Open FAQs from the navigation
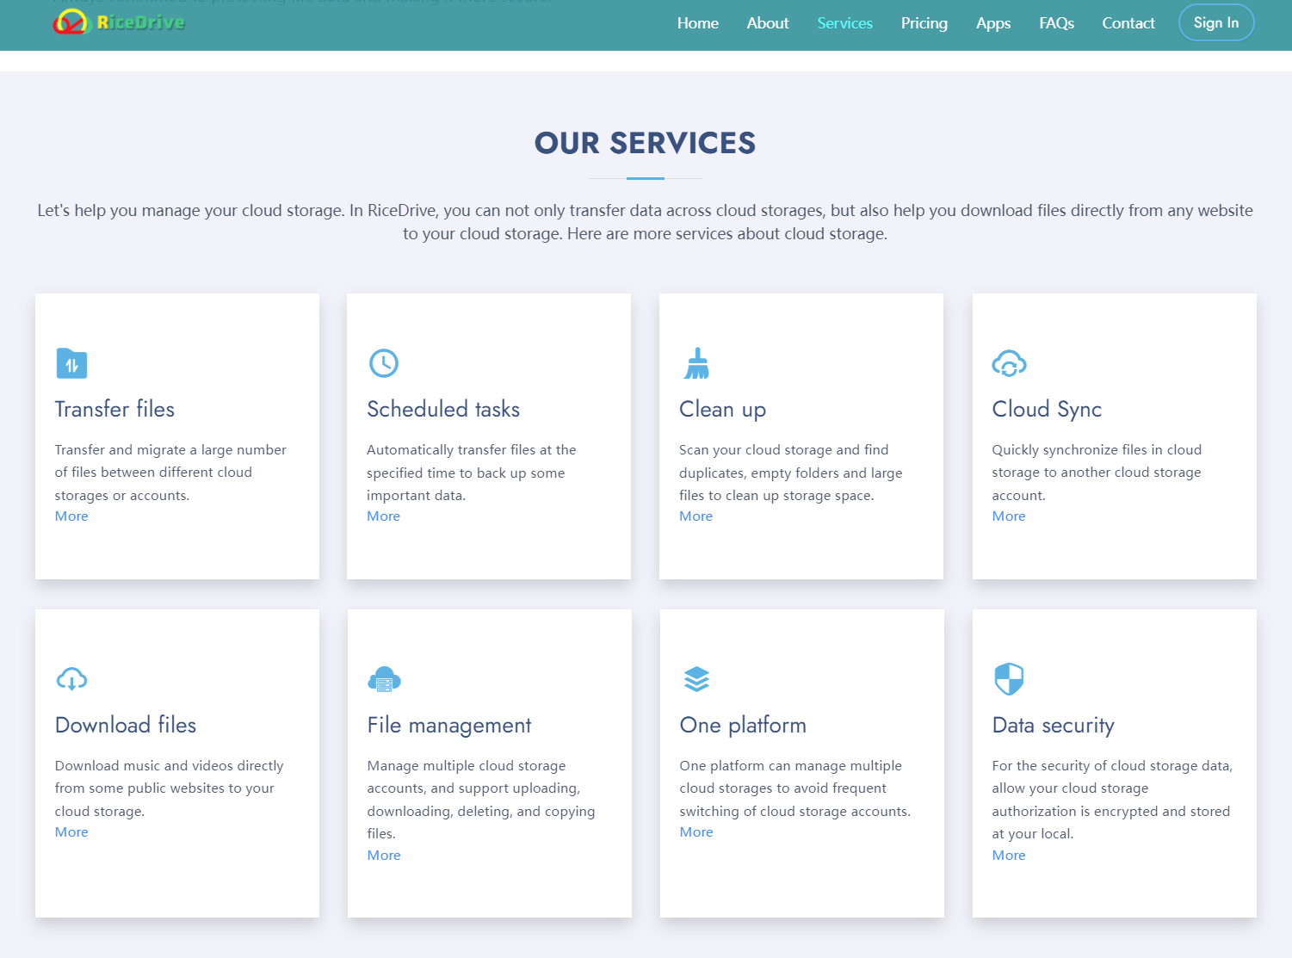 (1056, 23)
